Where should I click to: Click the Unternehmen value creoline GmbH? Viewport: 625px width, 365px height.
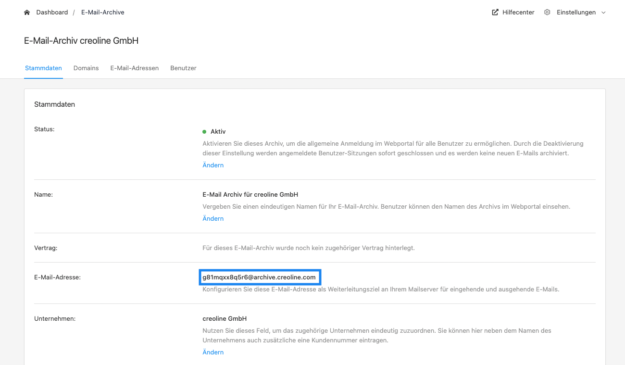225,319
